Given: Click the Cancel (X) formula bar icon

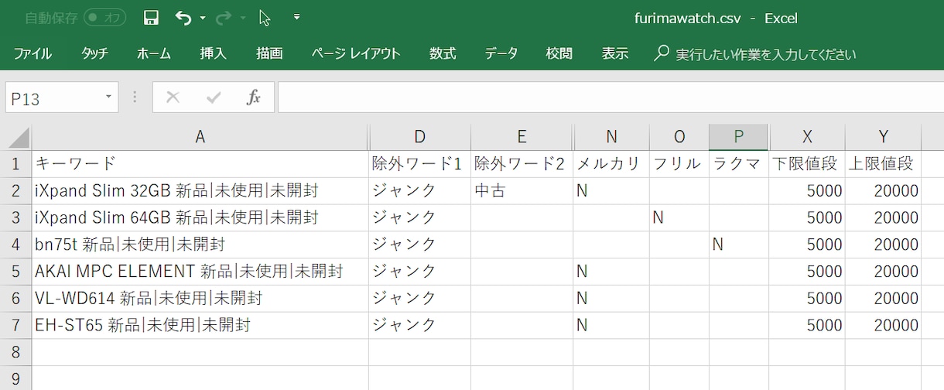Looking at the screenshot, I should [x=173, y=97].
